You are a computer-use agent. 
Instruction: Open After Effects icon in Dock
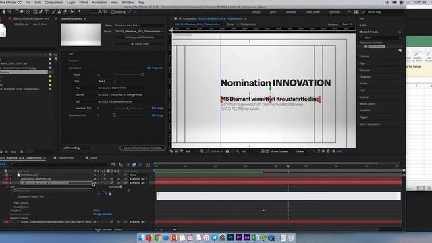point(246,238)
